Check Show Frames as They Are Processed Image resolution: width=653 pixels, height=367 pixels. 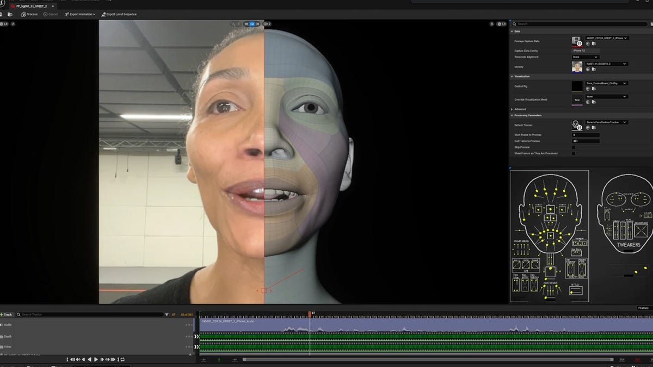coord(574,153)
